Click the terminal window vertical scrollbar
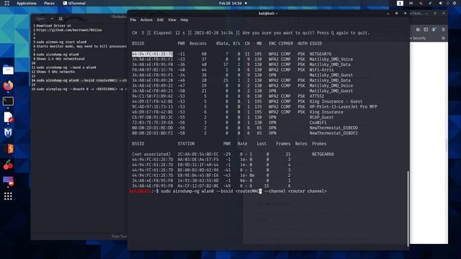The width and height of the screenshot is (461, 259). [x=408, y=209]
